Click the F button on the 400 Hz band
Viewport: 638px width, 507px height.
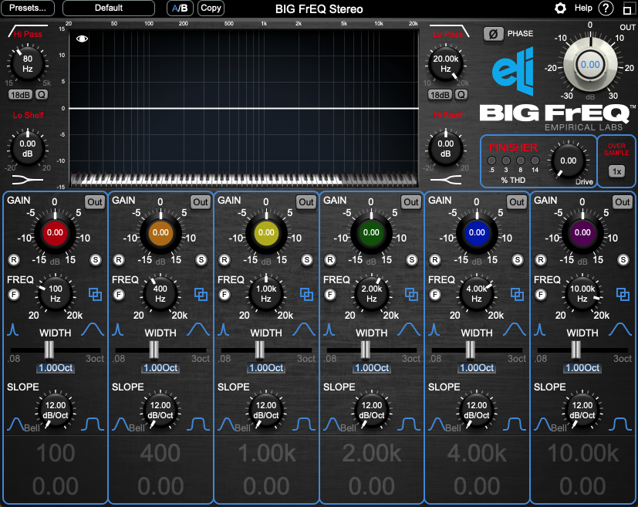pyautogui.click(x=119, y=295)
